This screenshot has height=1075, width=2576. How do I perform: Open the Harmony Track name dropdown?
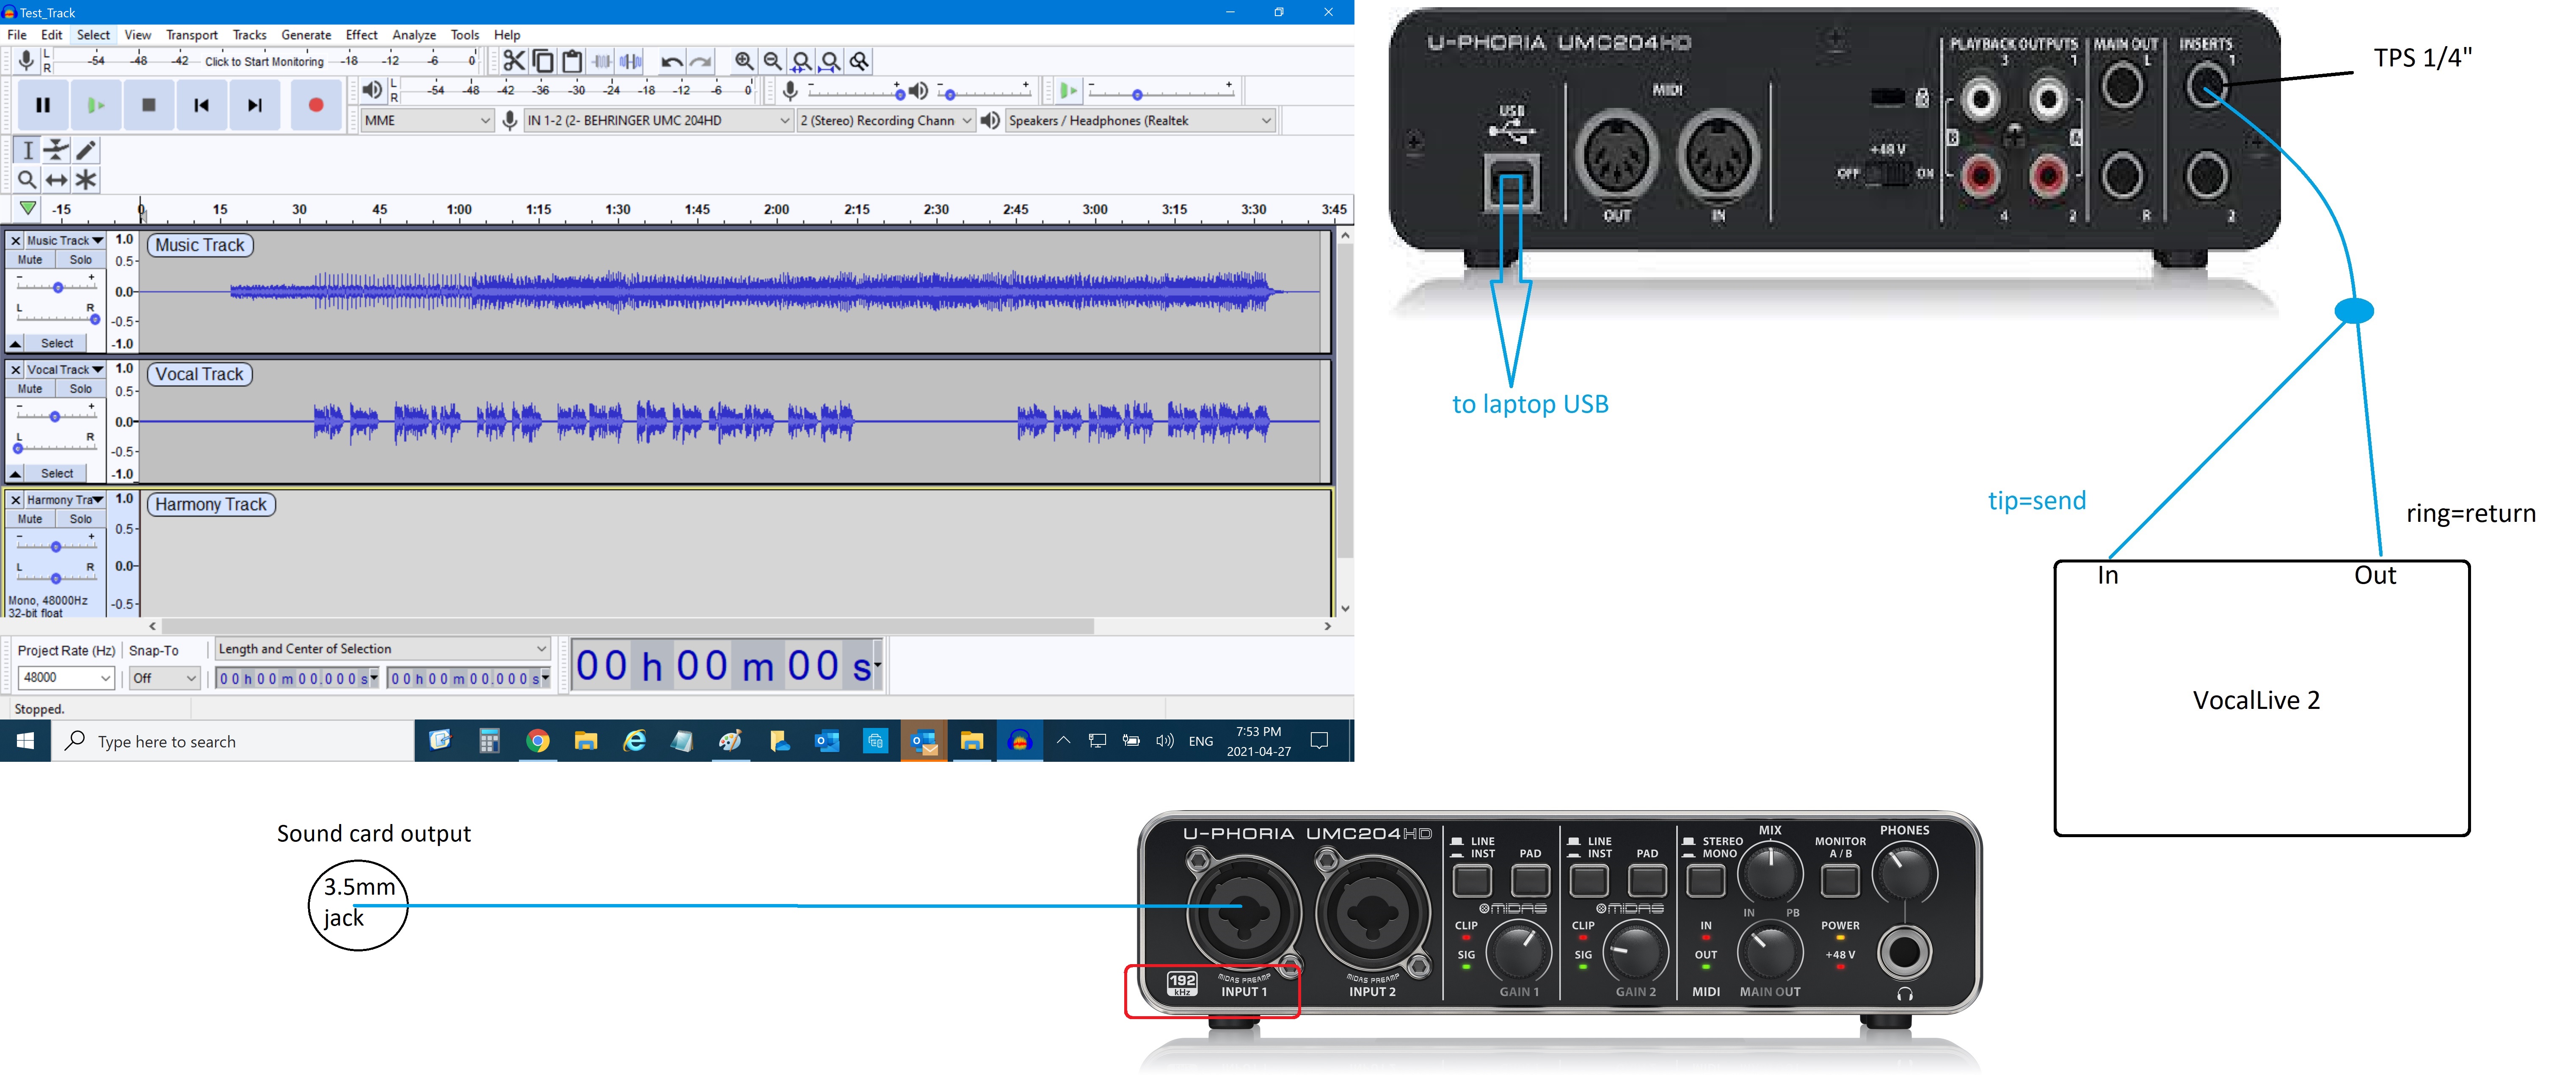click(65, 500)
